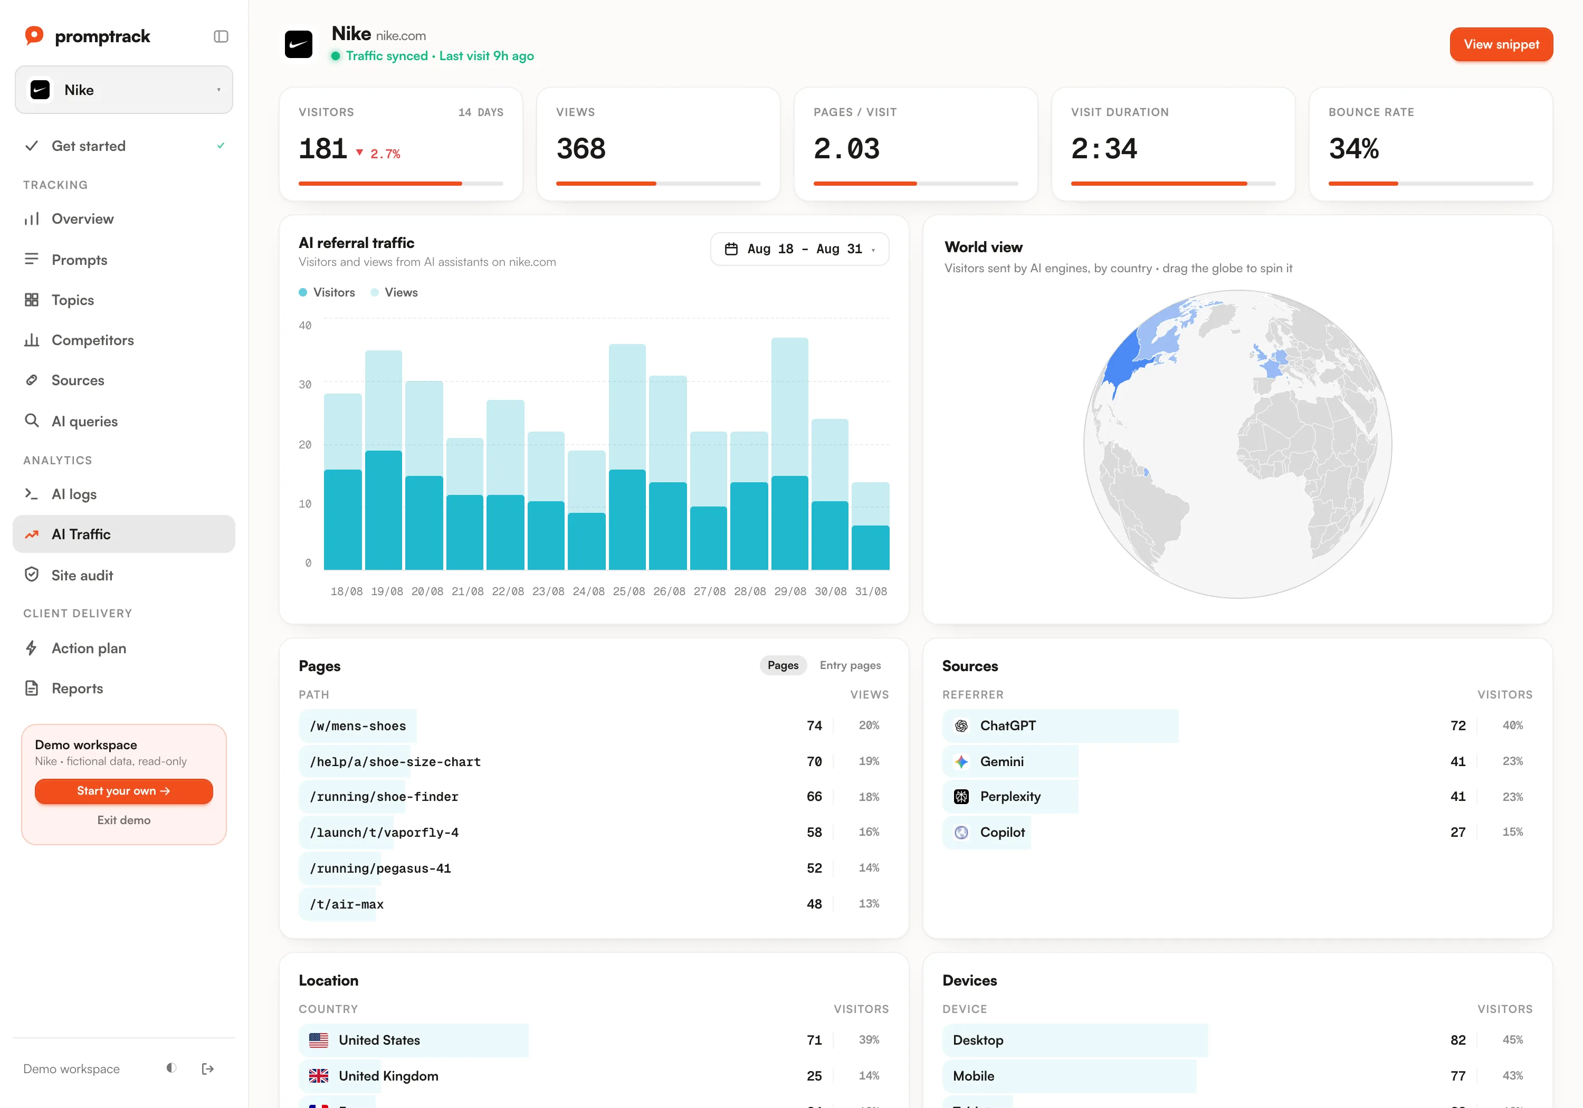Click the Visit duration progress bar

pos(1173,184)
